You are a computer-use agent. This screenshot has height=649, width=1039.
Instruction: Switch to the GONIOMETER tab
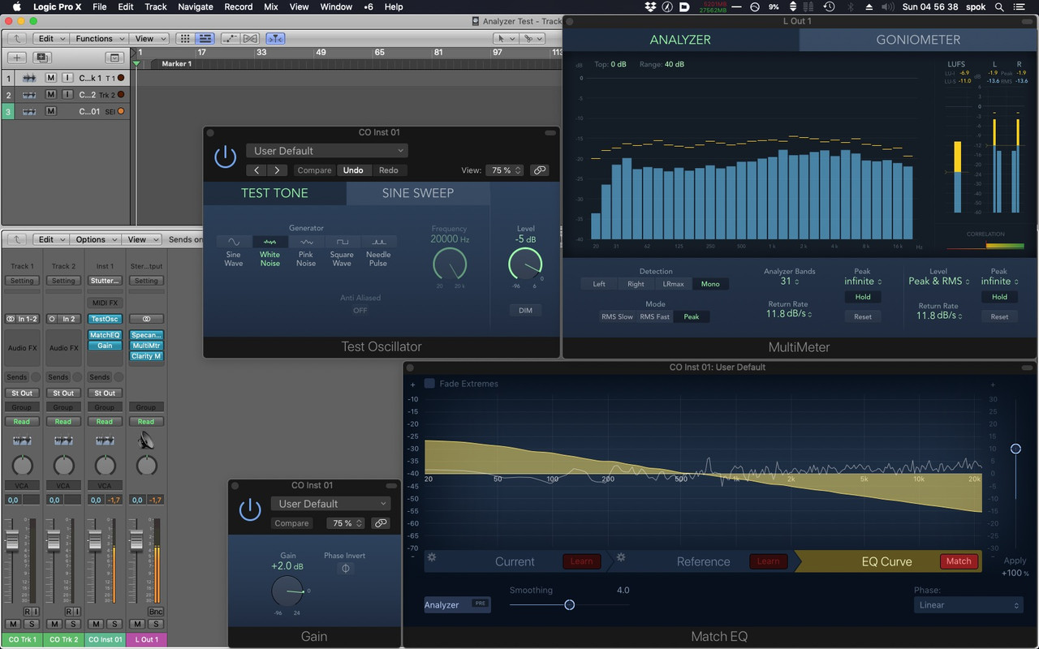[x=917, y=39]
